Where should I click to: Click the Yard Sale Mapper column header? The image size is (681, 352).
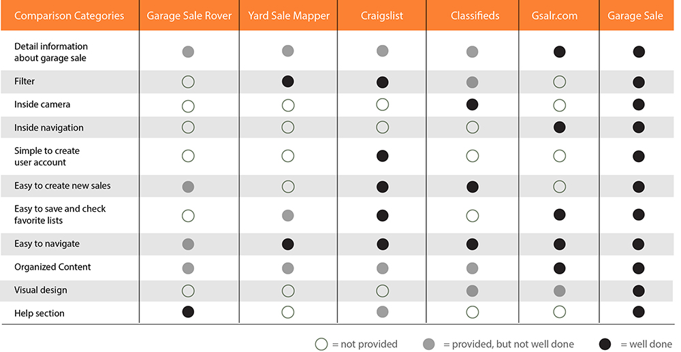(x=288, y=16)
